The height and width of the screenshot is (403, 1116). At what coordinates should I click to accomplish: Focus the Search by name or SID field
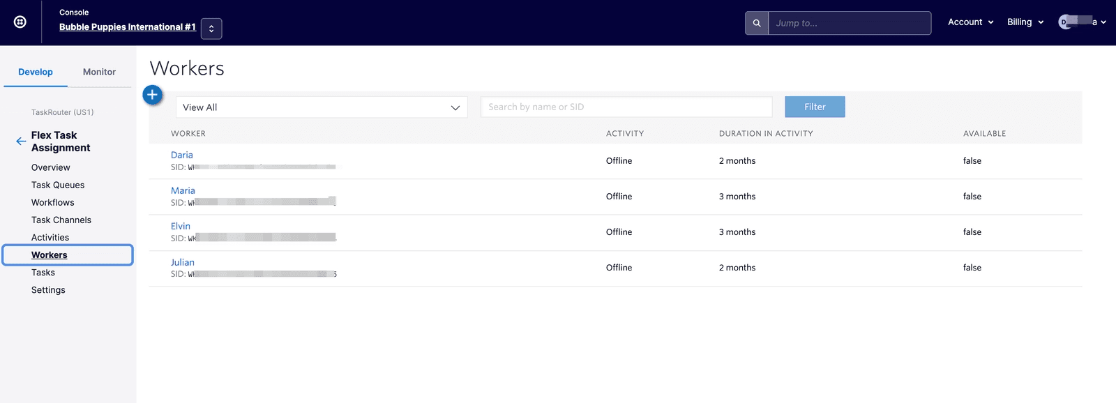[626, 107]
